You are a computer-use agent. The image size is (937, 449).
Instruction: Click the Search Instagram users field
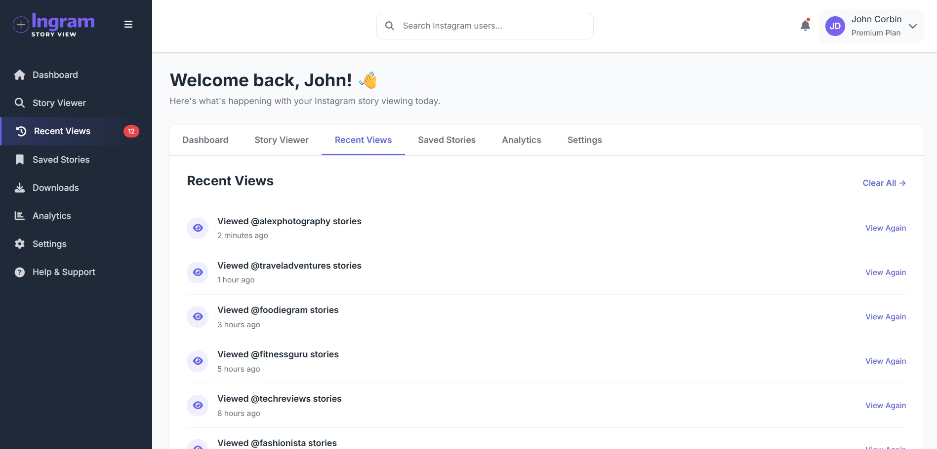click(x=484, y=26)
